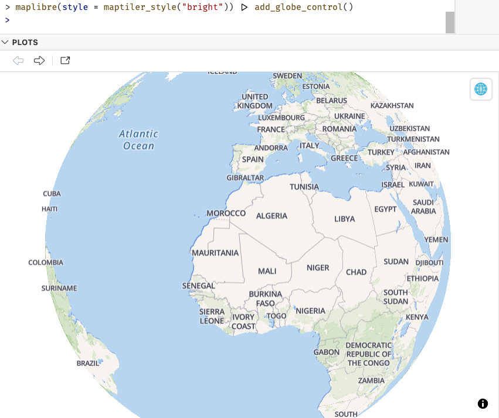Screen dimensions: 499x418
Task: Open the map attribution info icon
Action: coord(483,403)
